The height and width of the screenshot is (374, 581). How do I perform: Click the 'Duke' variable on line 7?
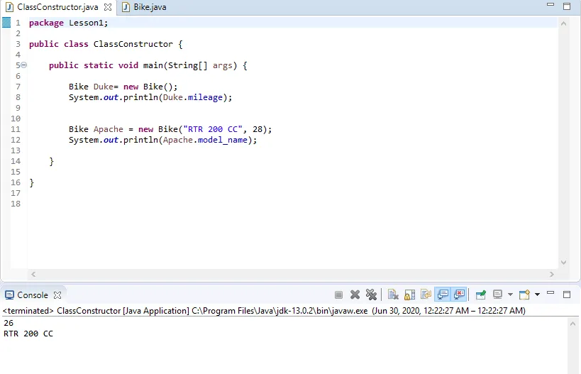tap(104, 87)
